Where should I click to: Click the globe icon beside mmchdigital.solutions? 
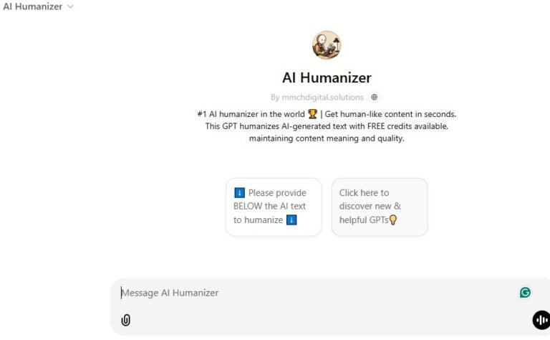(375, 98)
